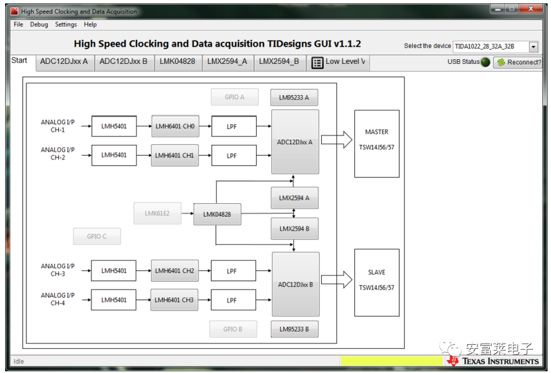
Task: Click the yellow progress bar in the status bar
Action: (x=391, y=361)
